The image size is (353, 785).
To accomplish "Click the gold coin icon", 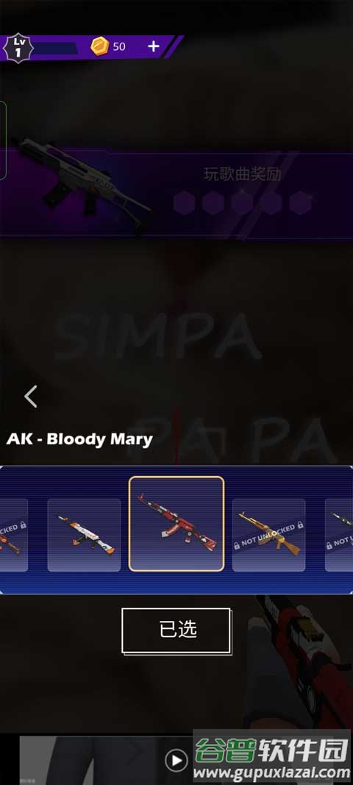I will coord(99,46).
